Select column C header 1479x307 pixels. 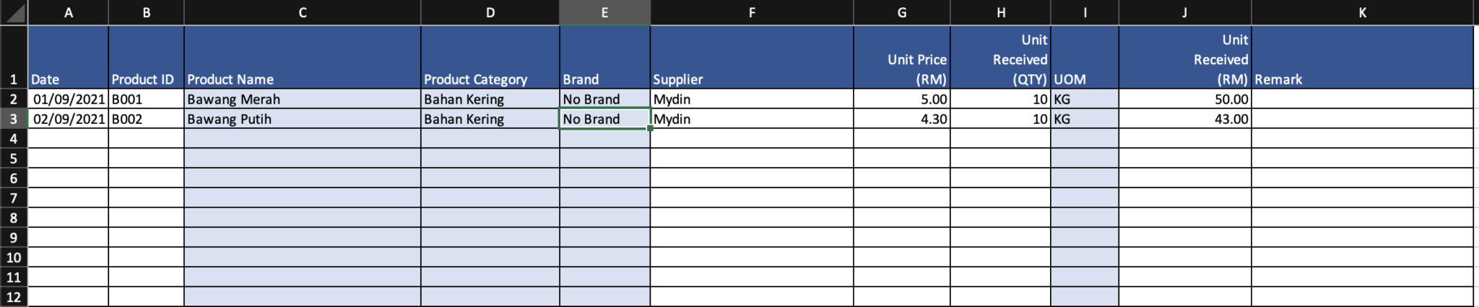[302, 13]
